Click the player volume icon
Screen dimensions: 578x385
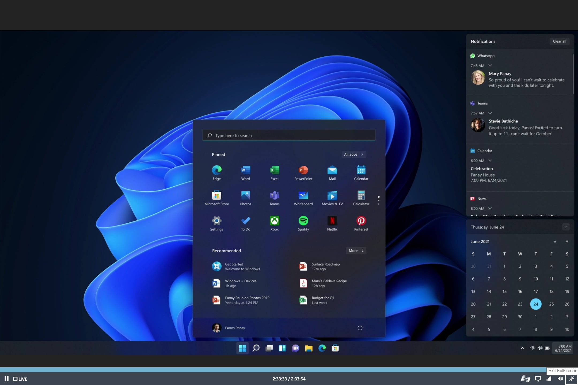click(x=560, y=379)
